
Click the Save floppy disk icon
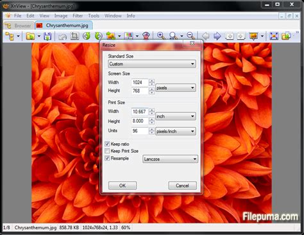point(47,36)
